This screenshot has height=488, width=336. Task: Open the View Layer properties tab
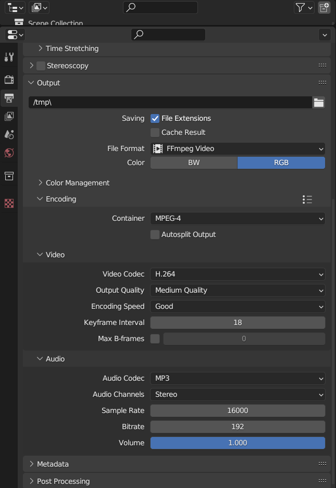[x=8, y=116]
